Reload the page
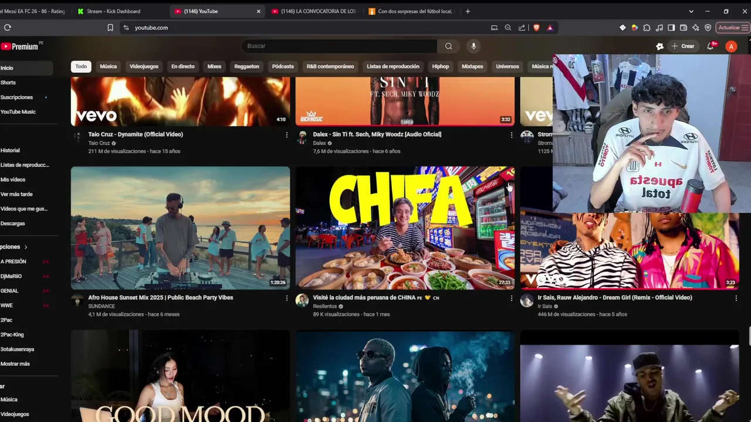This screenshot has height=422, width=751. tap(8, 28)
